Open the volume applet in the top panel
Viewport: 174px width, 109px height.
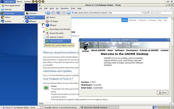point(168,2)
